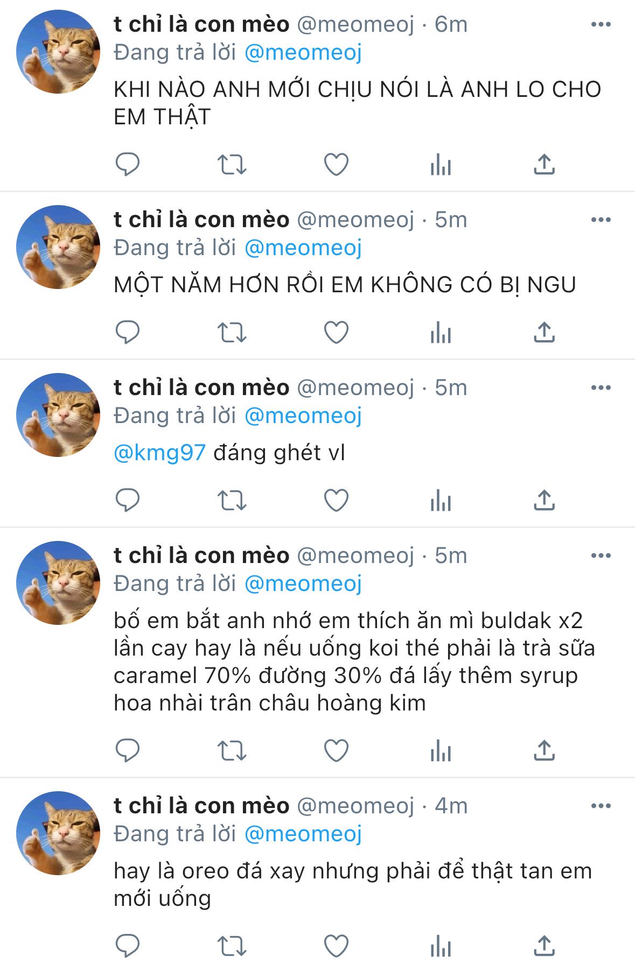The width and height of the screenshot is (635, 964).
Task: Open more options on the 6m tweet
Action: click(x=601, y=24)
